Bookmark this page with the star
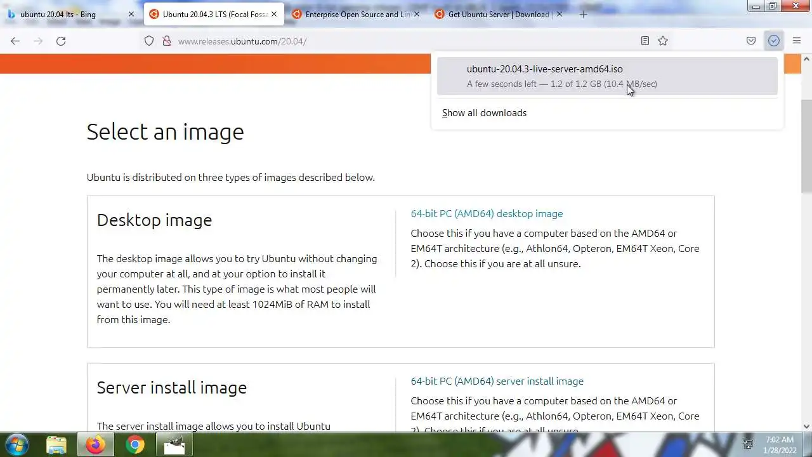The width and height of the screenshot is (812, 457). point(663,41)
